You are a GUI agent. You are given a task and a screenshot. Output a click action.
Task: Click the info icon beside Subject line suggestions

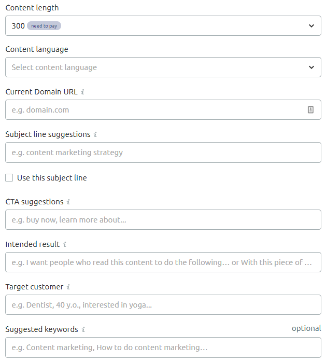point(95,134)
